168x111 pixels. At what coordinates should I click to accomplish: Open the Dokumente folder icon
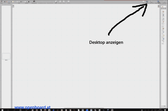(152, 1)
